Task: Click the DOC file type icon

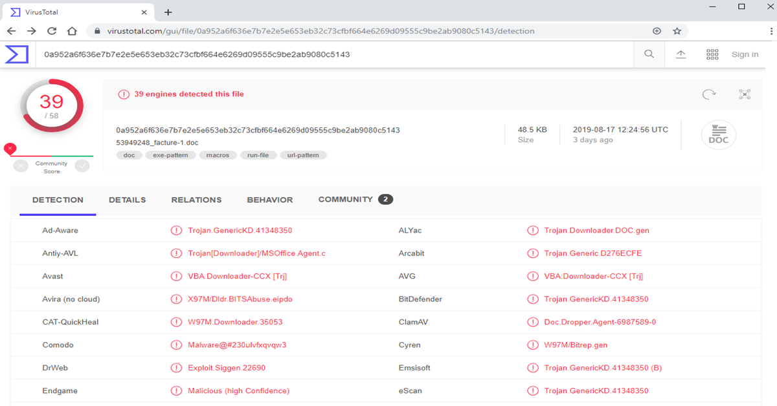Action: coord(718,136)
